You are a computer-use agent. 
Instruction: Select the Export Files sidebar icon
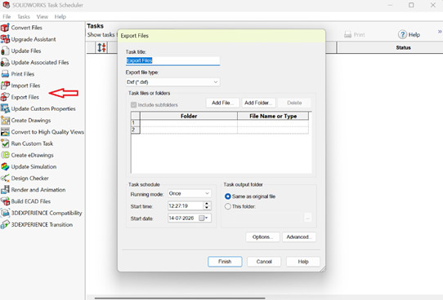pos(5,97)
